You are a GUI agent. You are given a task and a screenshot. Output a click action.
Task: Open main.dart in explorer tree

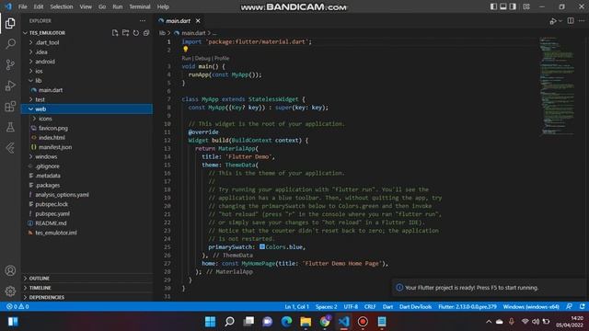pyautogui.click(x=87, y=90)
